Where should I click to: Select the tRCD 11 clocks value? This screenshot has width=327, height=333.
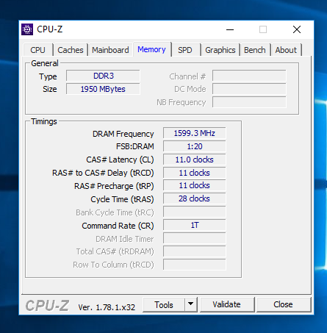(x=195, y=173)
